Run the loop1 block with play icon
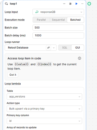The height and width of the screenshot is (130, 97). [x=76, y=4]
